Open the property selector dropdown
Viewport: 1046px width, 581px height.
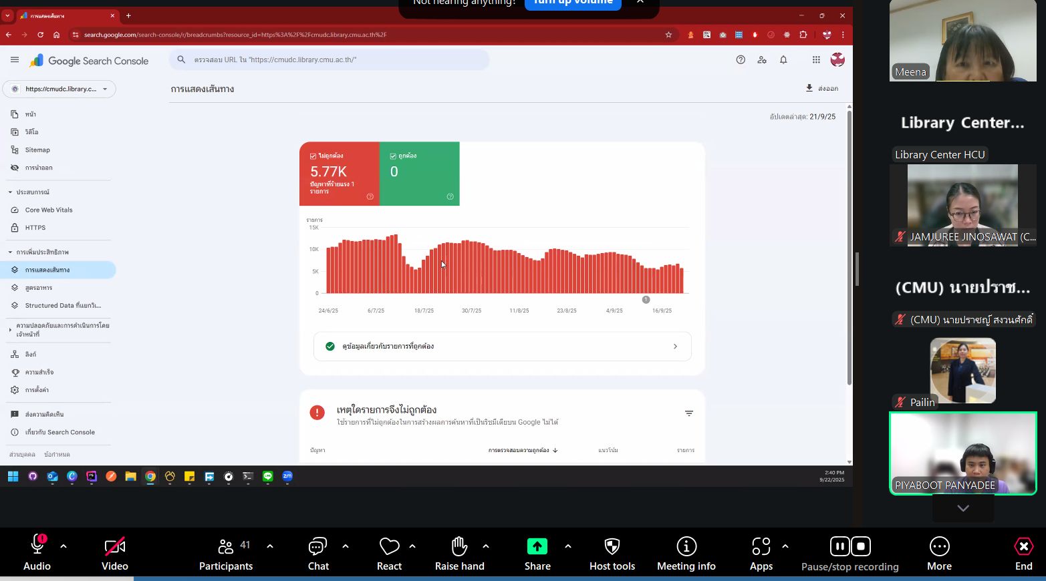59,89
